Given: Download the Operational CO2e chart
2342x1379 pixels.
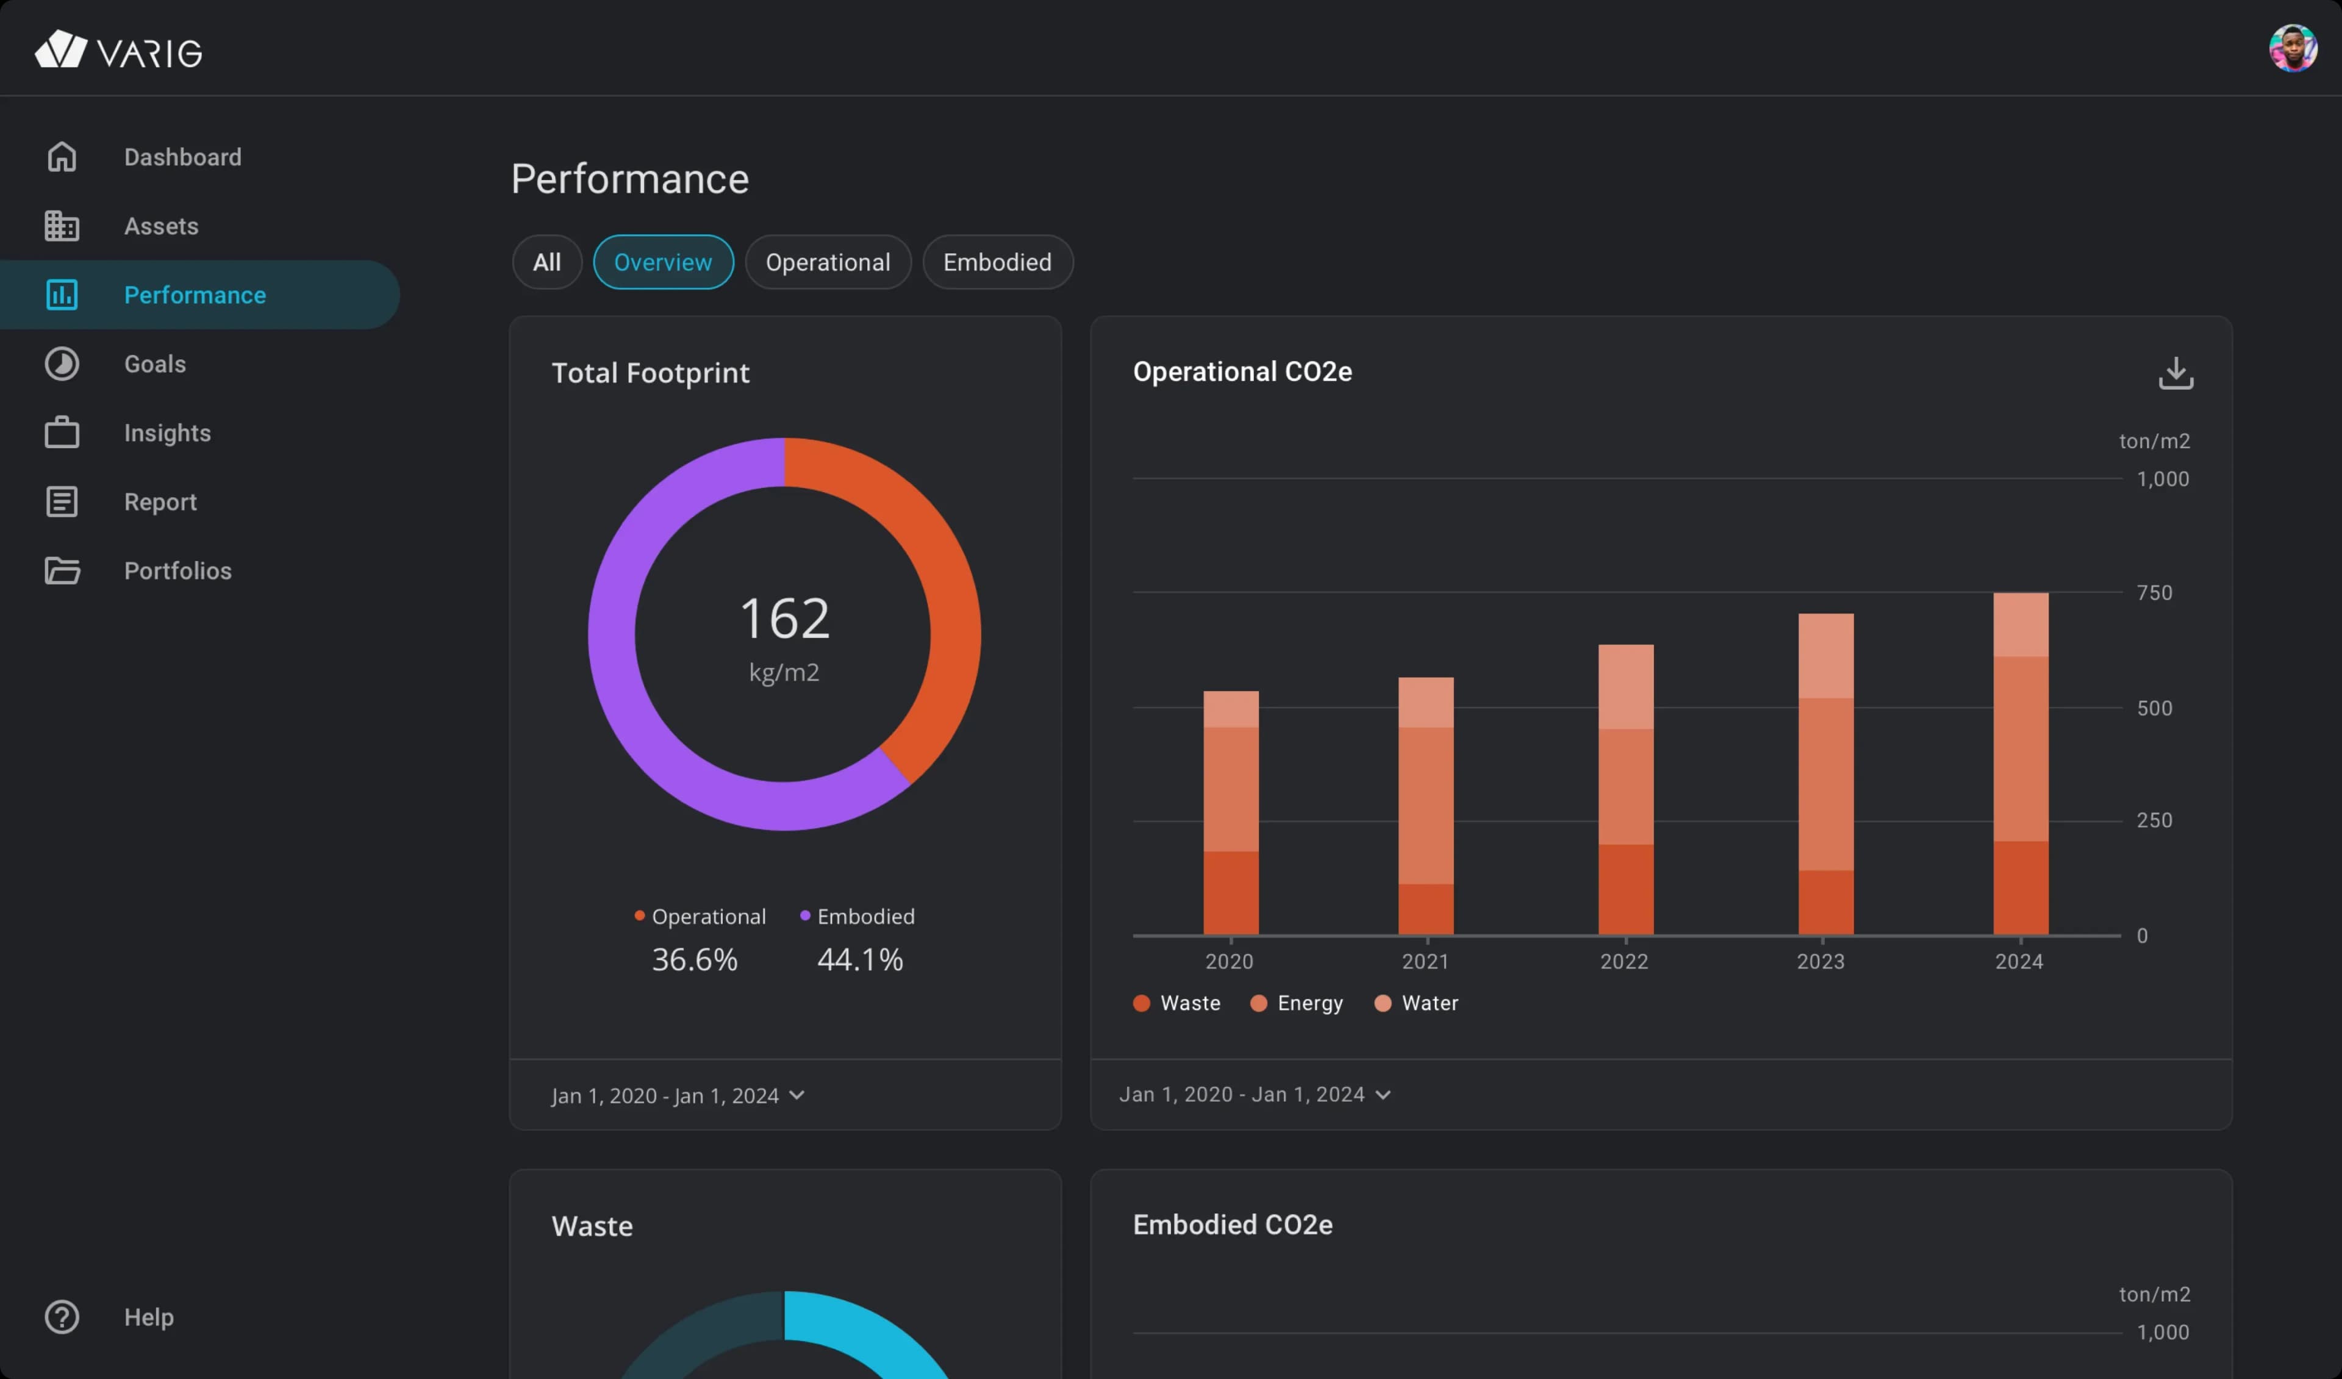Looking at the screenshot, I should pos(2175,373).
